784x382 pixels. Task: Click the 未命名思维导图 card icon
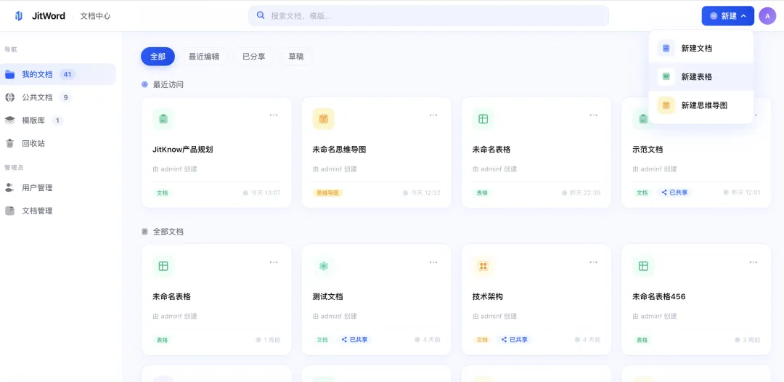tap(324, 119)
